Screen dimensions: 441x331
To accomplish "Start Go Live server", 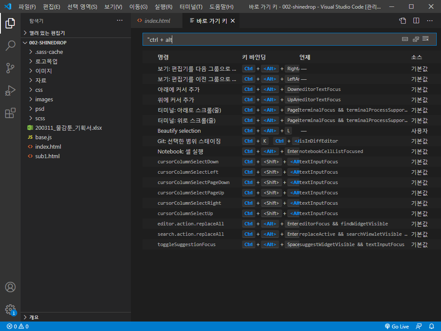I will [x=397, y=327].
